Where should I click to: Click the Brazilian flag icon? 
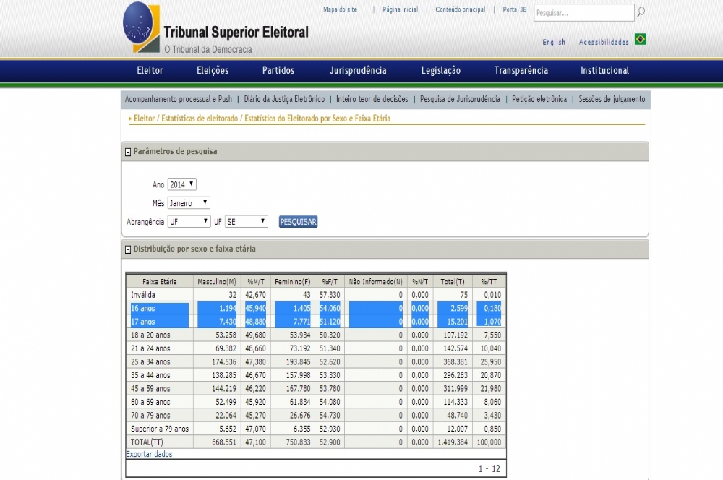click(640, 39)
